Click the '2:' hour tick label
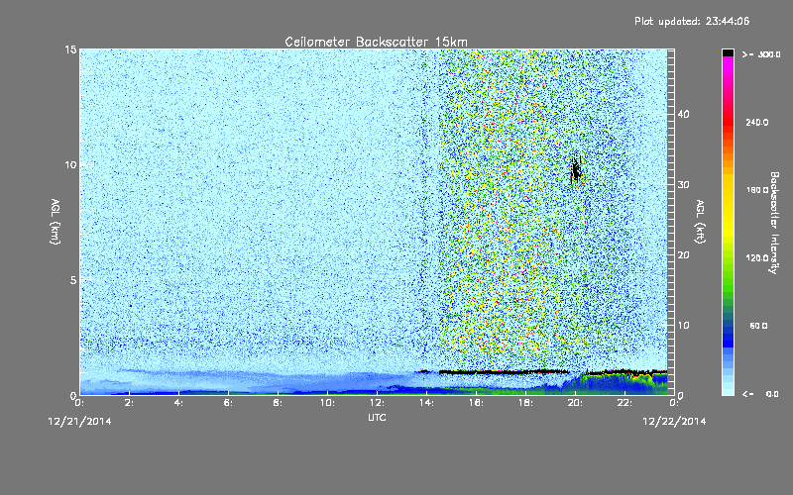The width and height of the screenshot is (793, 495). click(x=129, y=403)
